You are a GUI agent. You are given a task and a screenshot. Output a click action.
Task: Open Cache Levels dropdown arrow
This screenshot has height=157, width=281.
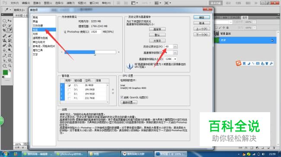tap(175, 53)
